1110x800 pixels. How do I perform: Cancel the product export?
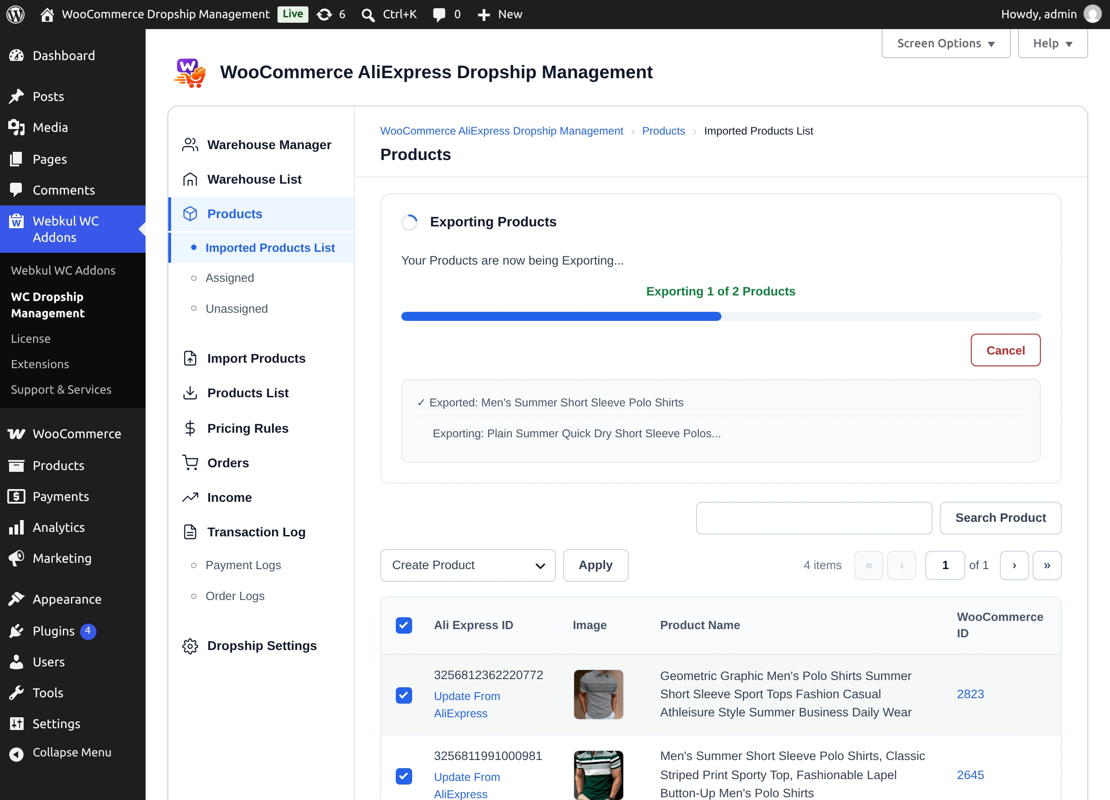(x=1005, y=350)
